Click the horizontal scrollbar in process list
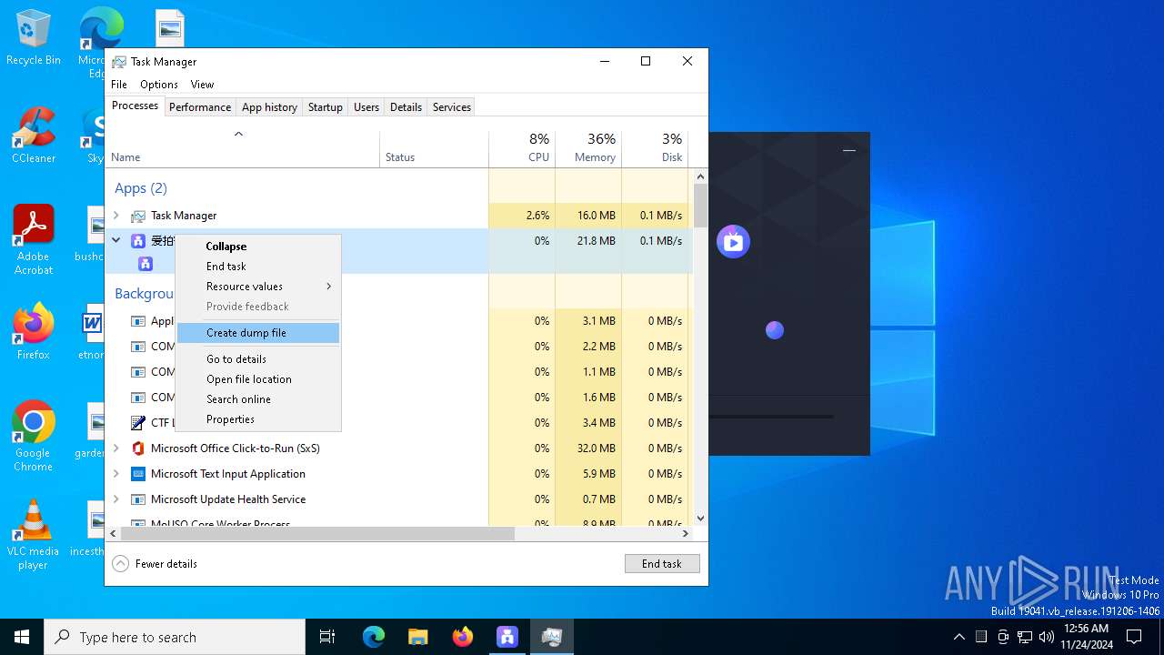Viewport: 1164px width, 655px height. (x=317, y=534)
